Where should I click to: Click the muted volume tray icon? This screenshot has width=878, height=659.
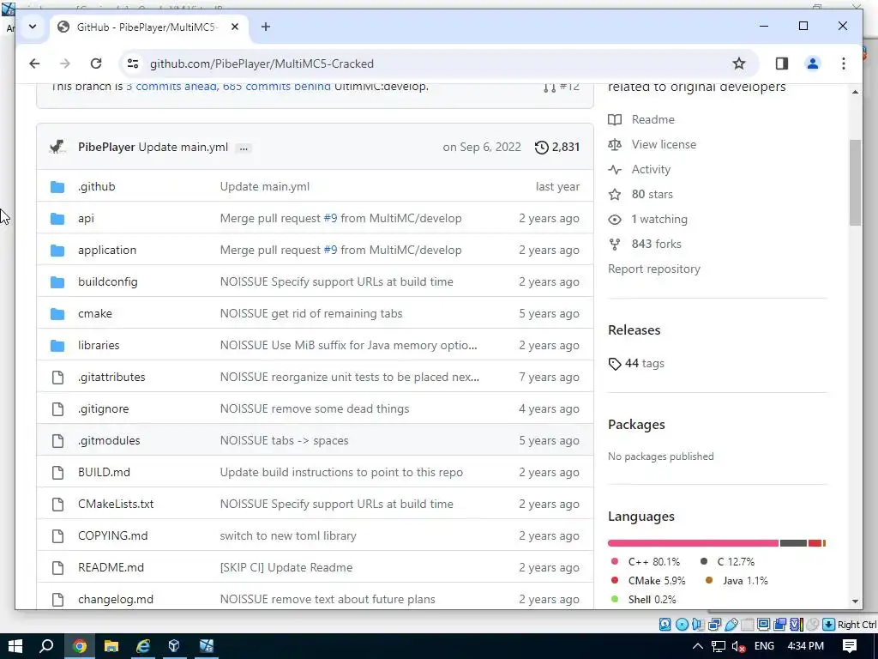click(738, 647)
